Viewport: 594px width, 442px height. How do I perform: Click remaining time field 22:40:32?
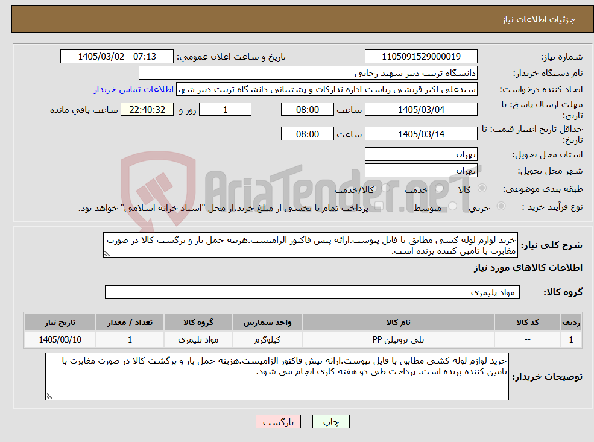147,110
